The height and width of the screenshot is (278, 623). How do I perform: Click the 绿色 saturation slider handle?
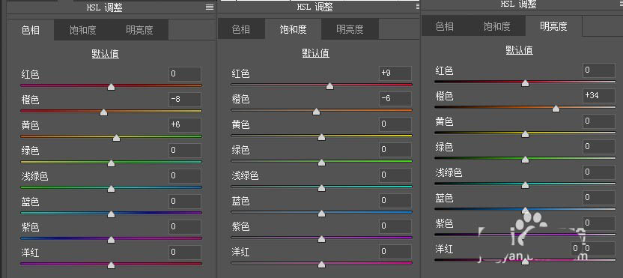click(x=321, y=163)
